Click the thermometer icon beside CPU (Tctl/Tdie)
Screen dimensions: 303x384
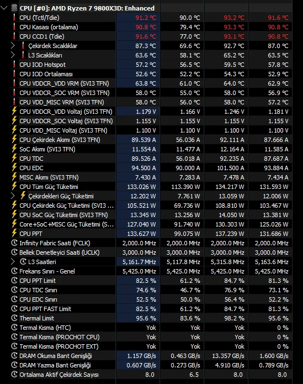[x=14, y=17]
